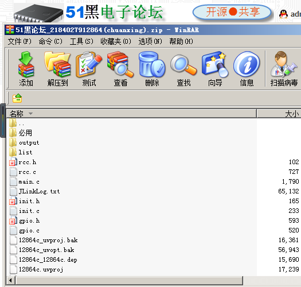Image resolution: width=301 pixels, height=287 pixels.
Task: Select the parent directory '..' folder
Action: [x=13, y=123]
